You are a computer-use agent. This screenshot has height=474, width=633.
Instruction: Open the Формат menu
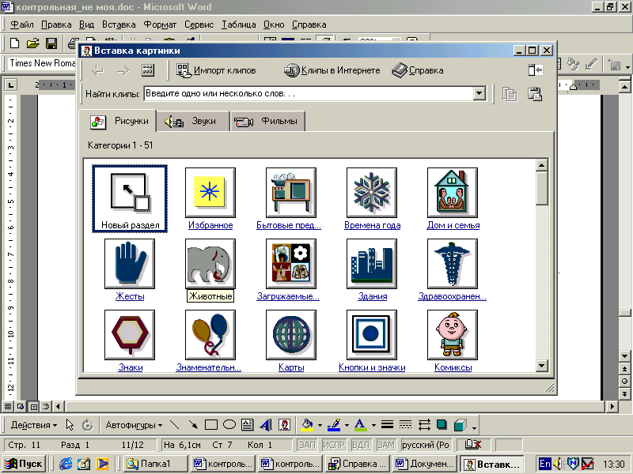(160, 24)
